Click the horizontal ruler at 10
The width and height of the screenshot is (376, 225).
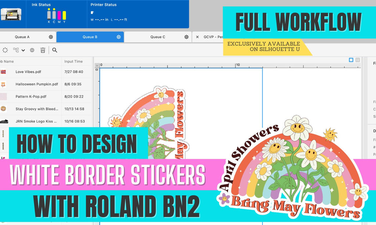(238, 65)
